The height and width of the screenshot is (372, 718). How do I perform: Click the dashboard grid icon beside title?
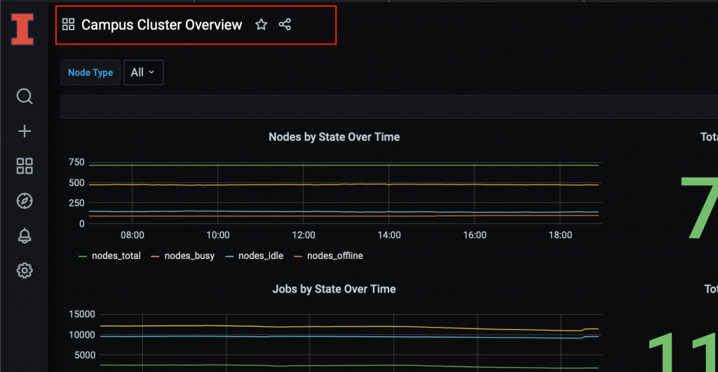(68, 25)
